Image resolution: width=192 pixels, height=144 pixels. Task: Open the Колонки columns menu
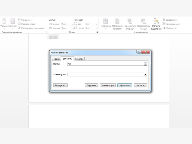point(13,24)
